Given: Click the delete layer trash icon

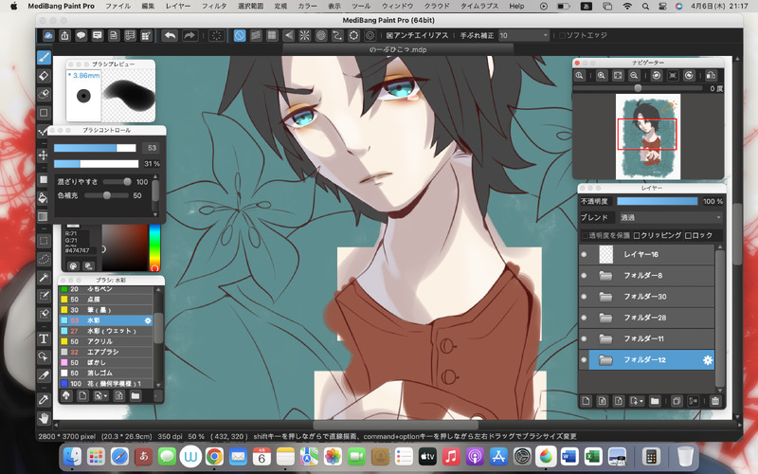Looking at the screenshot, I should point(715,401).
